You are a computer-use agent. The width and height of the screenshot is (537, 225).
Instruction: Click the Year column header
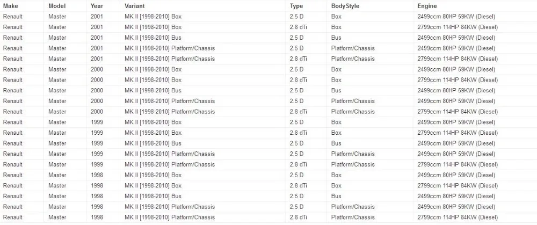tap(103, 6)
